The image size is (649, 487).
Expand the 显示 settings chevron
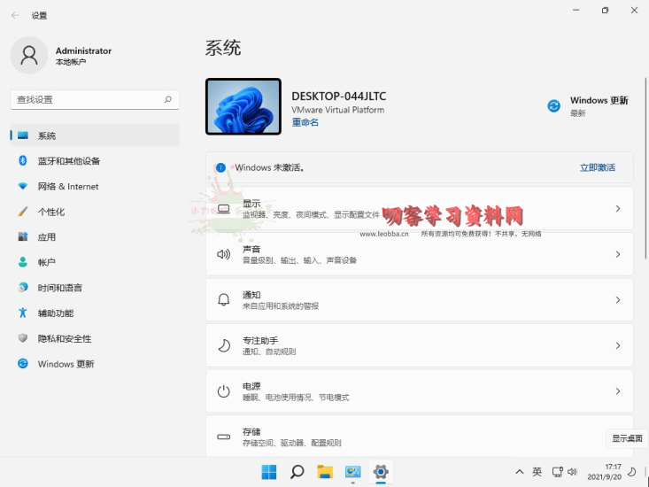[617, 209]
